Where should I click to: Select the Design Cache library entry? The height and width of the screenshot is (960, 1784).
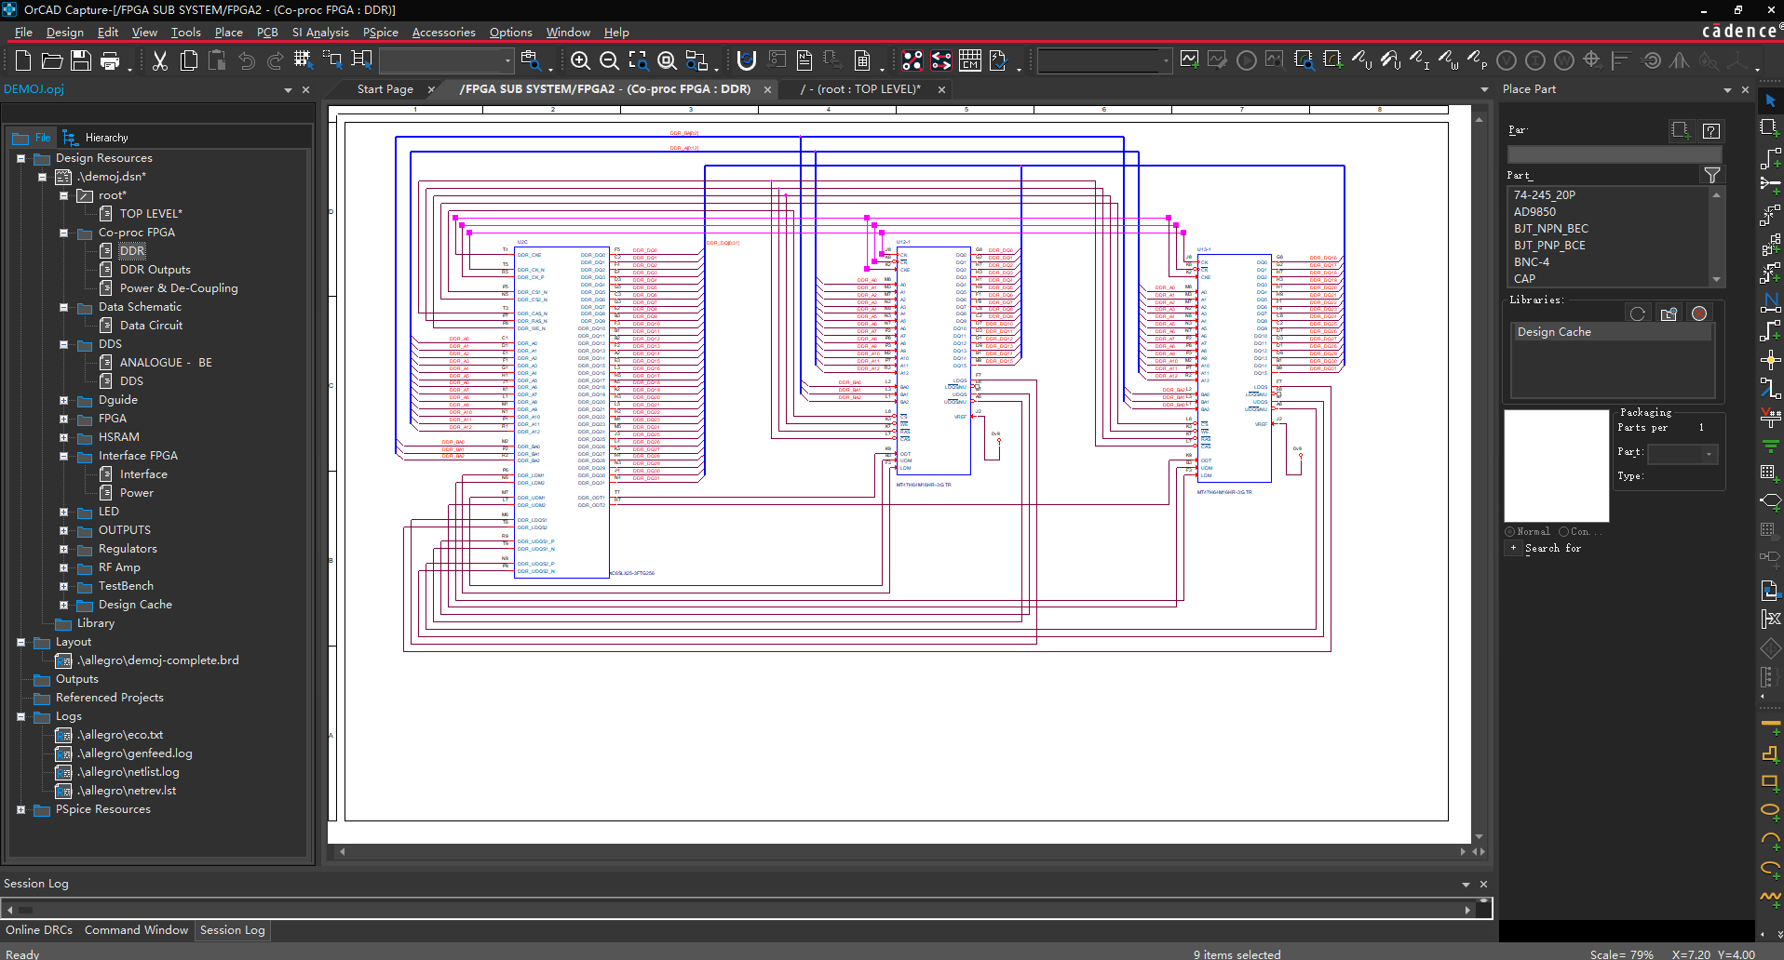pos(1611,332)
